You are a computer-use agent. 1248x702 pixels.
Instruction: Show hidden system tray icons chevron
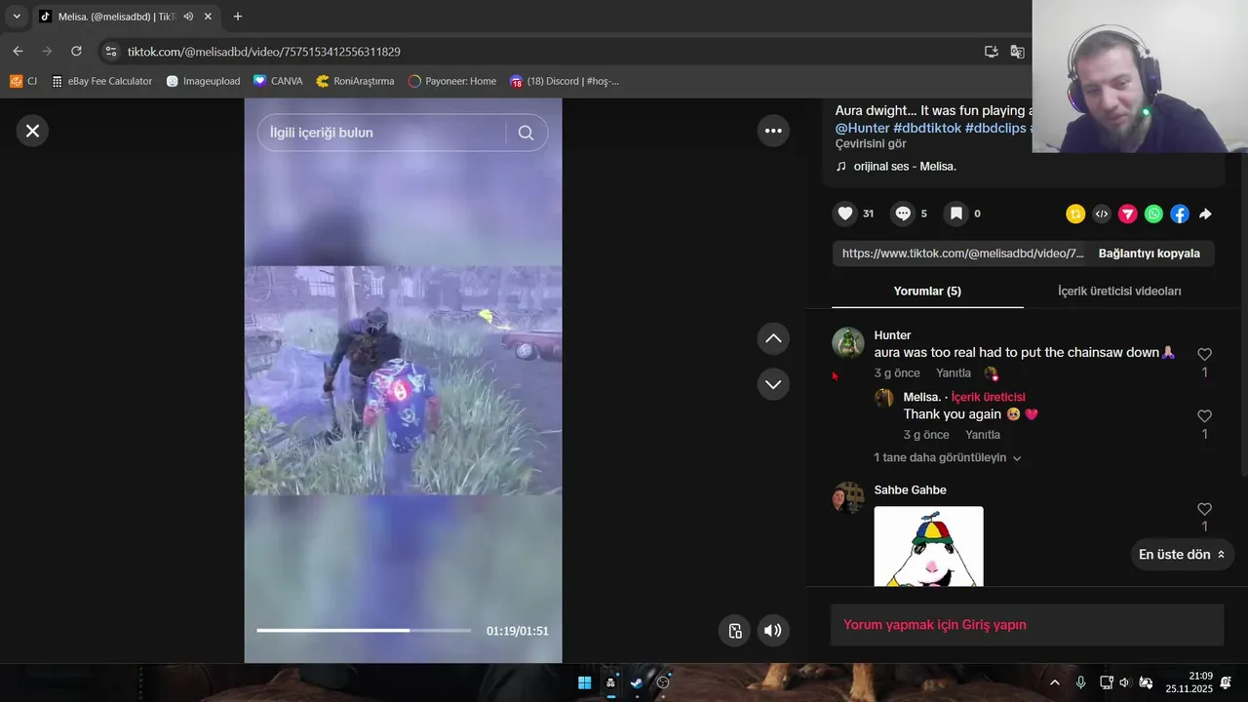1054,682
